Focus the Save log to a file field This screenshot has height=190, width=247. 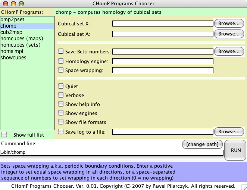(163, 132)
